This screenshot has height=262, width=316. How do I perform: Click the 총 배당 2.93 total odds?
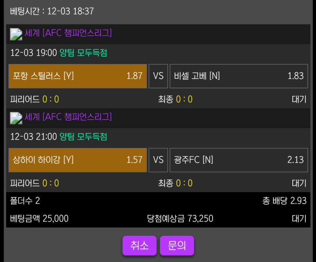coord(284,201)
